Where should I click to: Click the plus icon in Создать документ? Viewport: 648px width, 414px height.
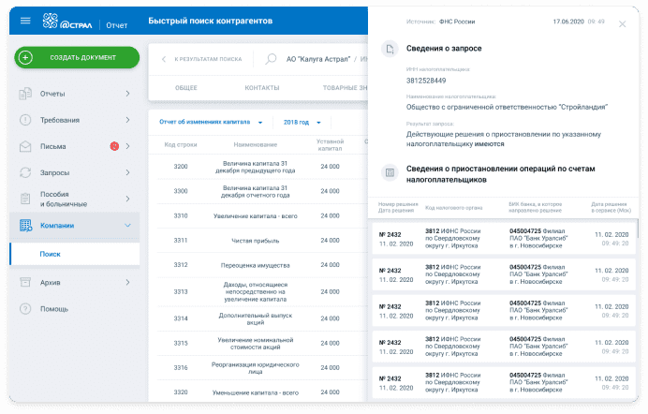pos(25,57)
